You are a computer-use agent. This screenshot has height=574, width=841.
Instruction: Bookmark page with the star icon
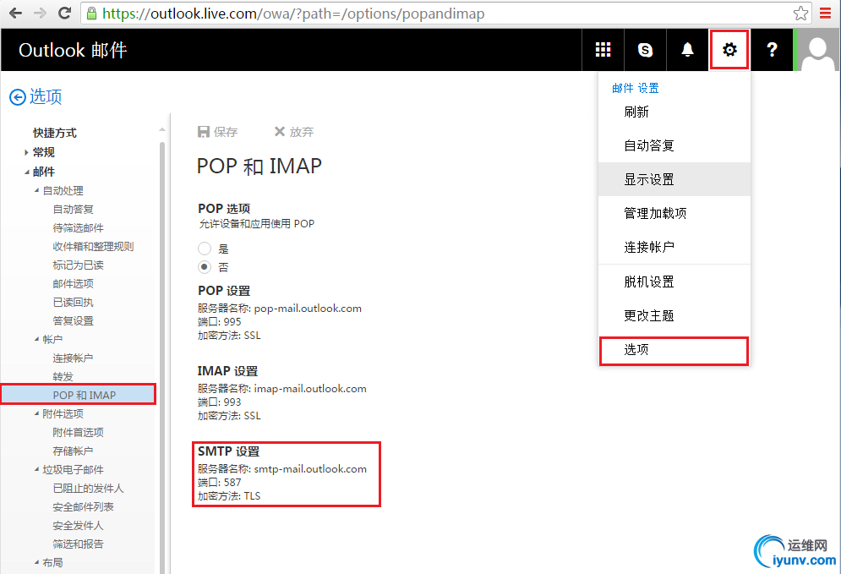point(800,14)
